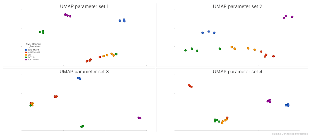312x137 pixels.
Task: Select the blue cluster in parameter set 3
Action: point(79,78)
